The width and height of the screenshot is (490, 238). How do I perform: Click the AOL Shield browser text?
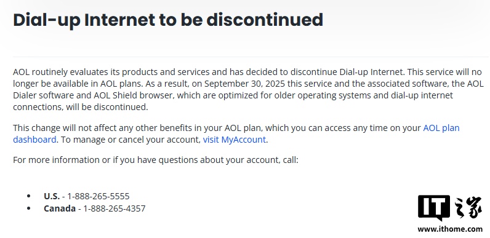point(133,95)
